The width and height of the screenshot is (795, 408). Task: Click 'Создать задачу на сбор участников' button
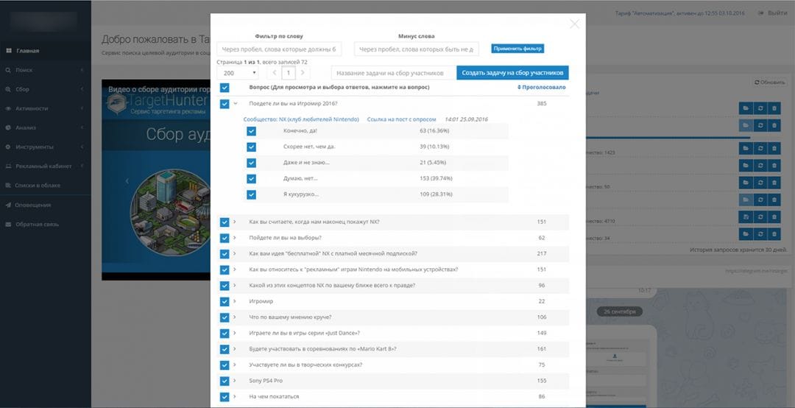click(512, 73)
